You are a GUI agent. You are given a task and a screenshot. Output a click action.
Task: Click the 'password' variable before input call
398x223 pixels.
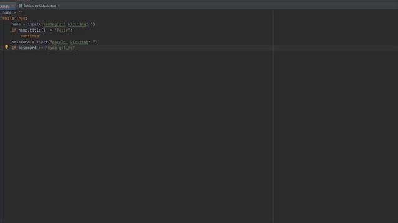point(21,42)
